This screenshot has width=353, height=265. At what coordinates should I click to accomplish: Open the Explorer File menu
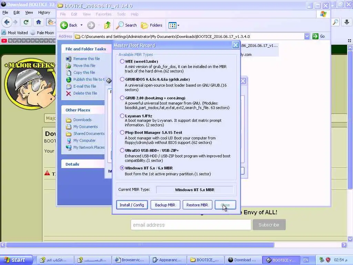pyautogui.click(x=63, y=14)
